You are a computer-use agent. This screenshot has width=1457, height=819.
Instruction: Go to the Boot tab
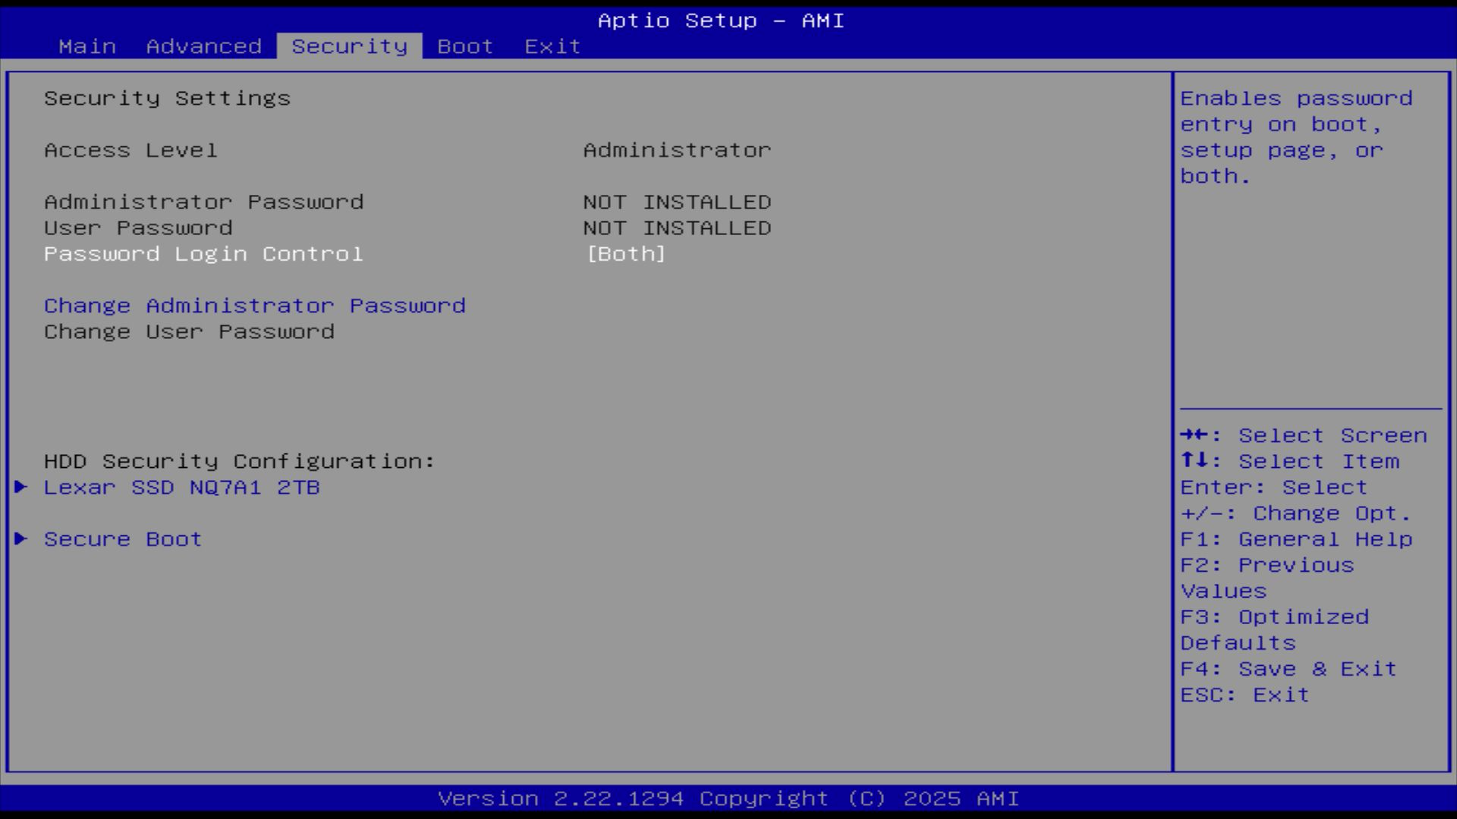(465, 46)
